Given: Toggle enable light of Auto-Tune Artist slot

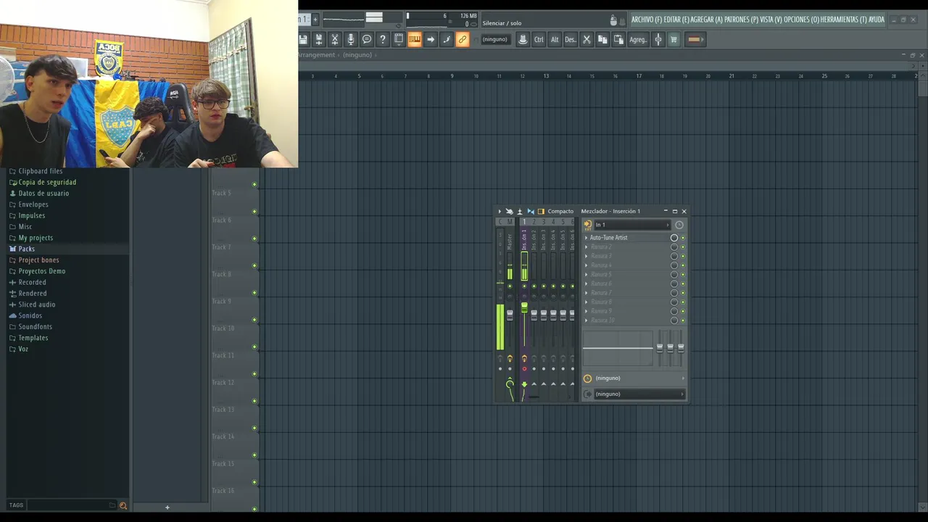Looking at the screenshot, I should pos(683,238).
